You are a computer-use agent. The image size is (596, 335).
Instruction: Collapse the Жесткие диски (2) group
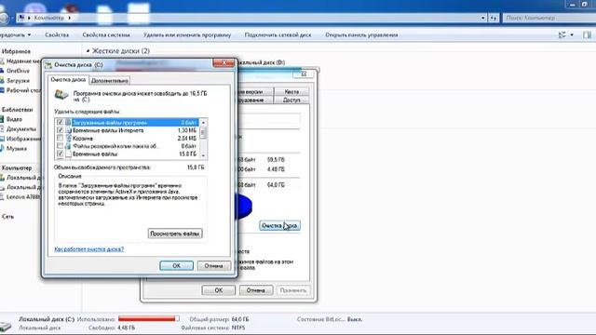[88, 51]
